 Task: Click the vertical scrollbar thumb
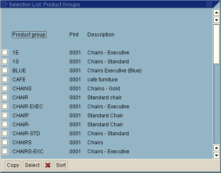pos(216,44)
